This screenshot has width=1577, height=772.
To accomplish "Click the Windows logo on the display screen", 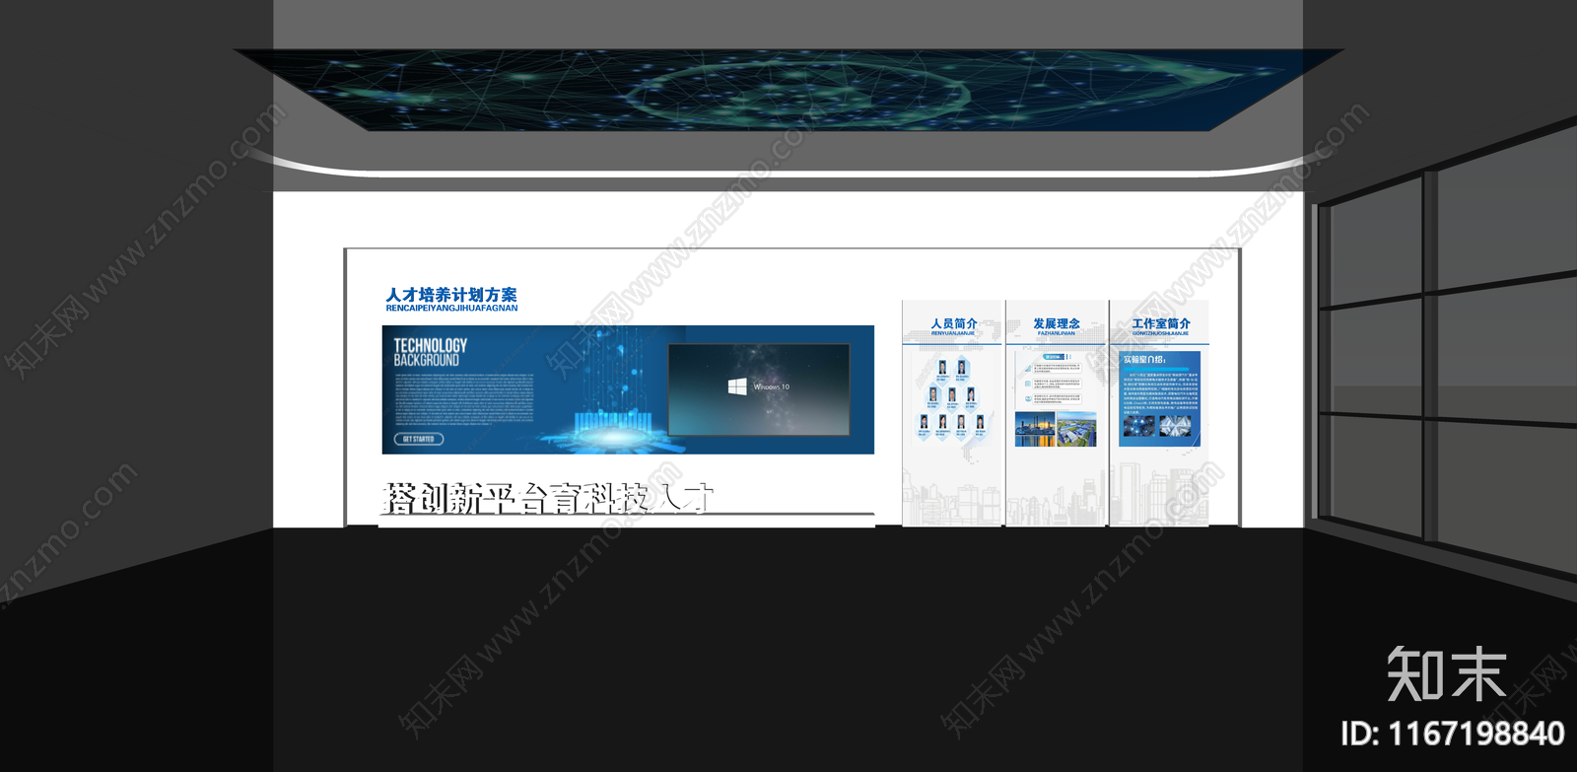I will 737,386.
